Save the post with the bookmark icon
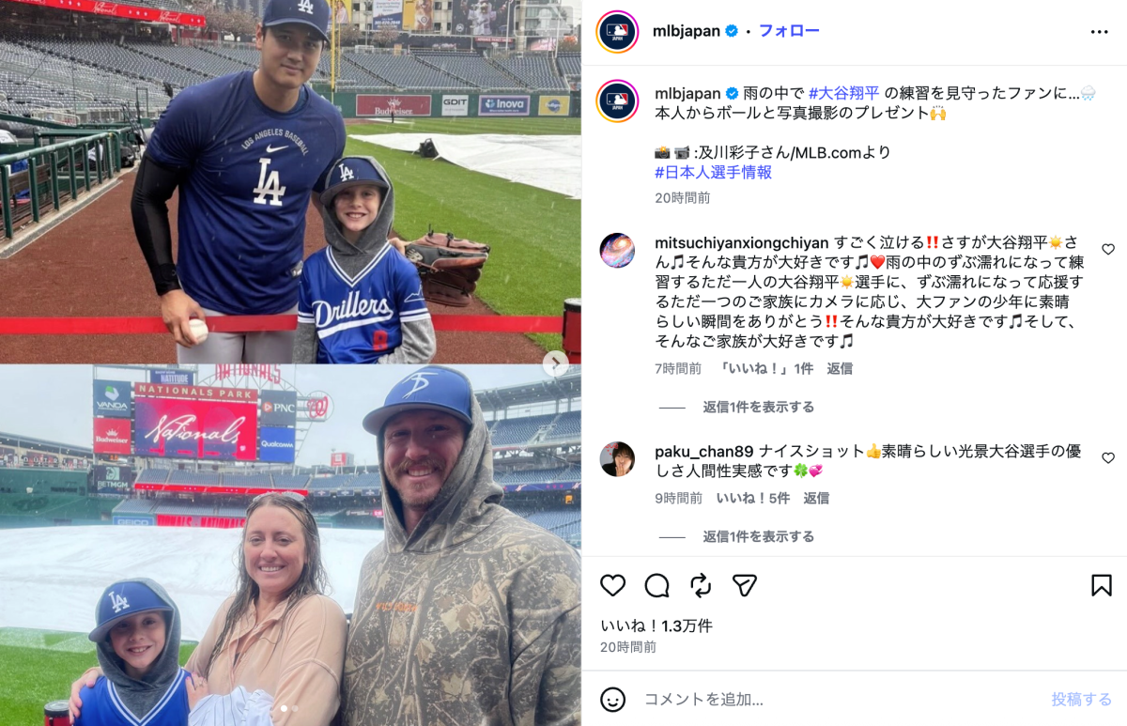This screenshot has height=726, width=1127. pyautogui.click(x=1102, y=586)
